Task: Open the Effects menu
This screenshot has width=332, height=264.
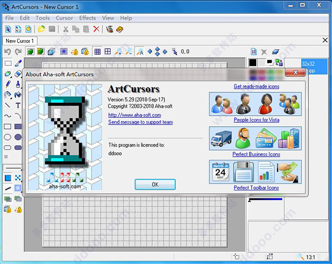Action: tap(87, 18)
